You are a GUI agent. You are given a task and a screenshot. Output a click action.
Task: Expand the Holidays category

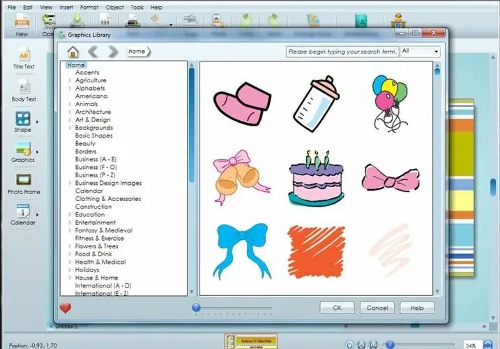[x=70, y=270]
